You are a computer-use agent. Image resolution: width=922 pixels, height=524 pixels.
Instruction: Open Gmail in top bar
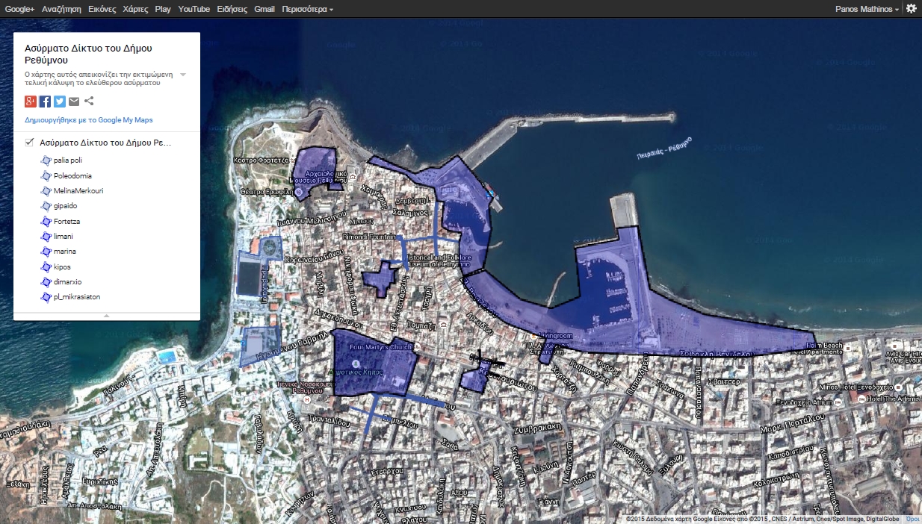click(264, 9)
